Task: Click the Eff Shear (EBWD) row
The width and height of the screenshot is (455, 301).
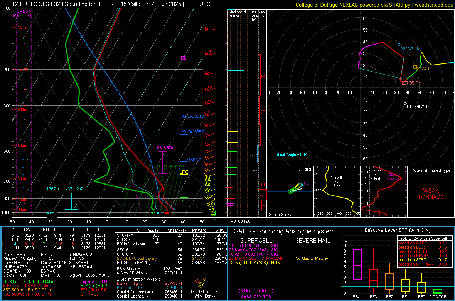Action: coord(172,263)
